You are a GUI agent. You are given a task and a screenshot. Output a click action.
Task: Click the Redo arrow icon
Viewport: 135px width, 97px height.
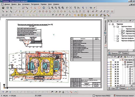coord(19,8)
